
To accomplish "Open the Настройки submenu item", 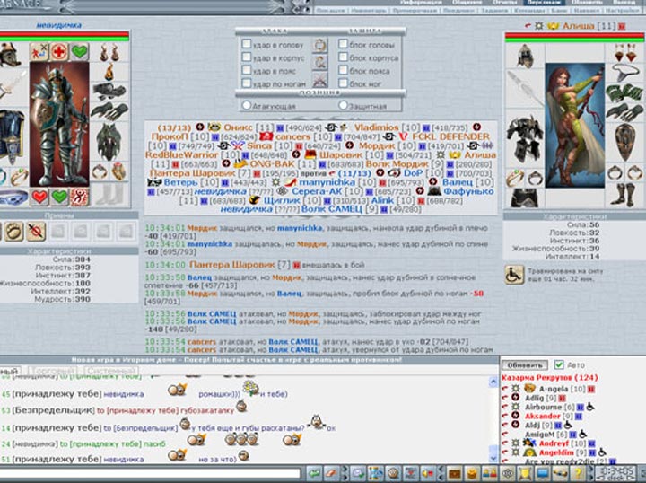I will click(x=623, y=11).
